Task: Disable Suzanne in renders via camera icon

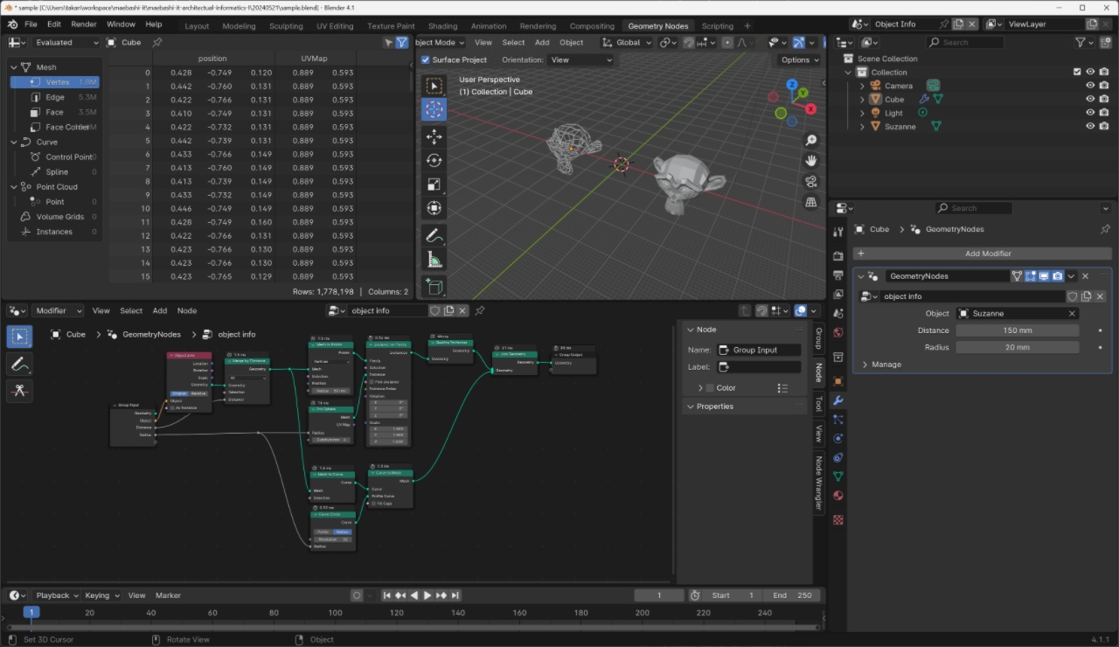Action: click(1104, 126)
